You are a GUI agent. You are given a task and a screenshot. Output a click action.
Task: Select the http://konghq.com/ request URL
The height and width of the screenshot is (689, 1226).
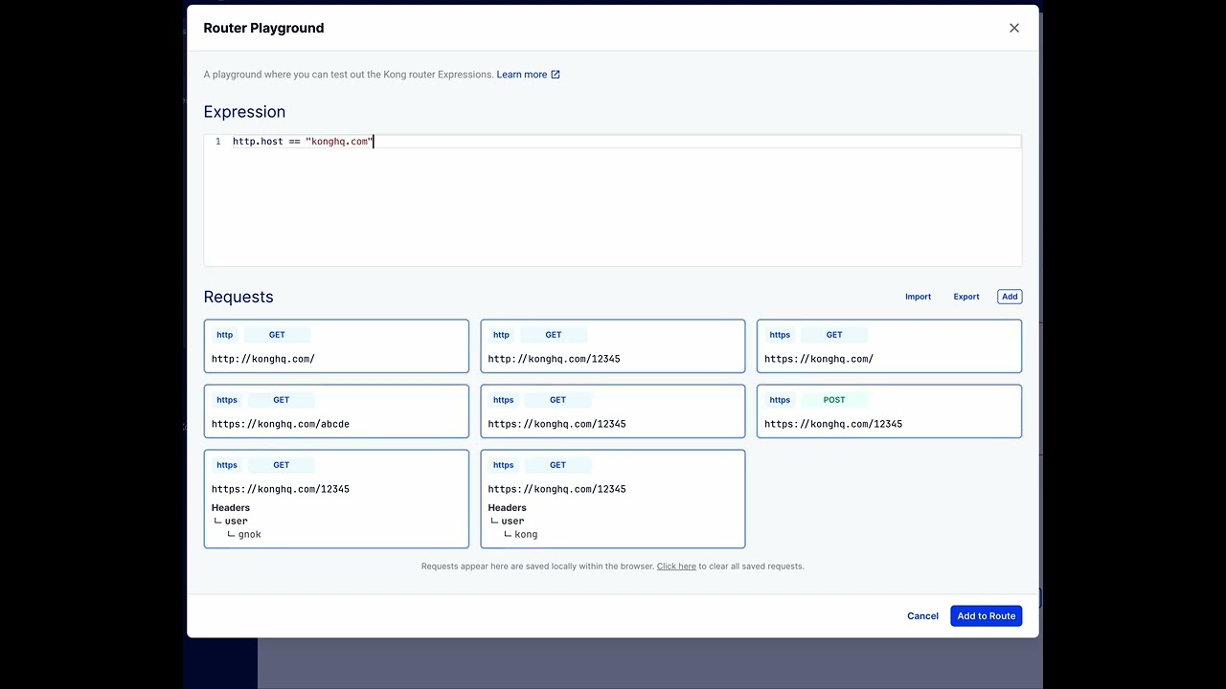[x=263, y=359]
